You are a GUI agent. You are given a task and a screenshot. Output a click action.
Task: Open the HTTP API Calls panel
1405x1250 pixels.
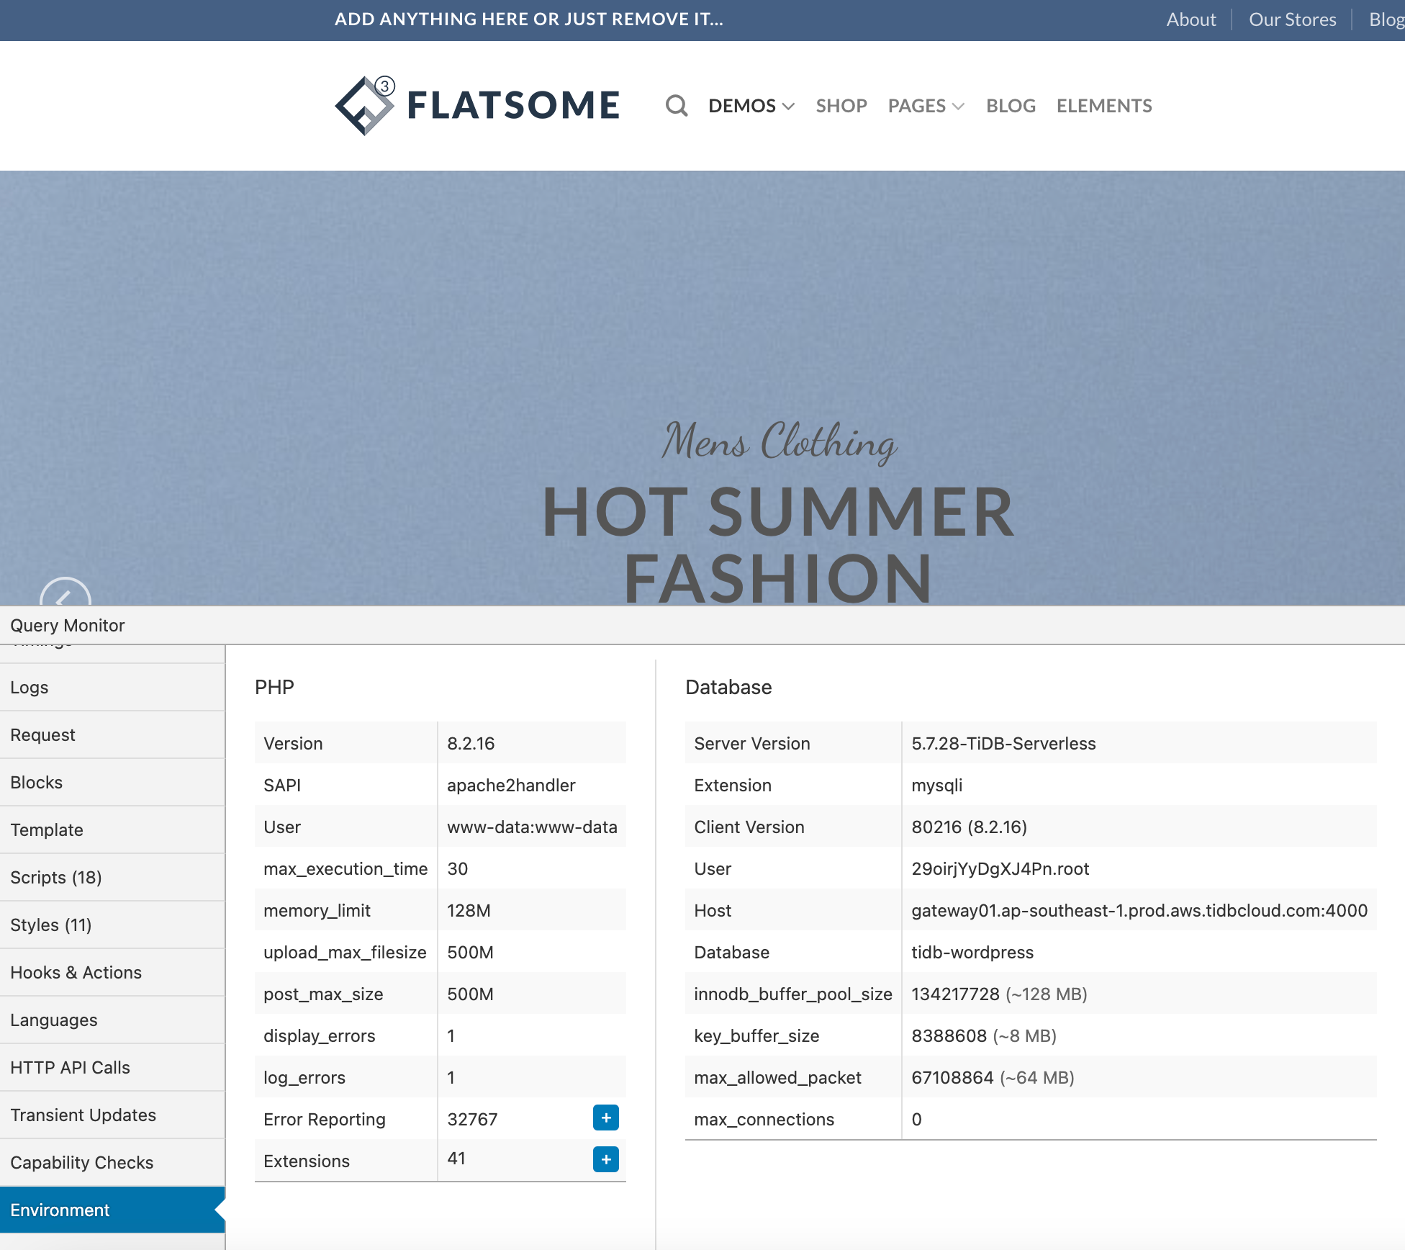click(112, 1067)
